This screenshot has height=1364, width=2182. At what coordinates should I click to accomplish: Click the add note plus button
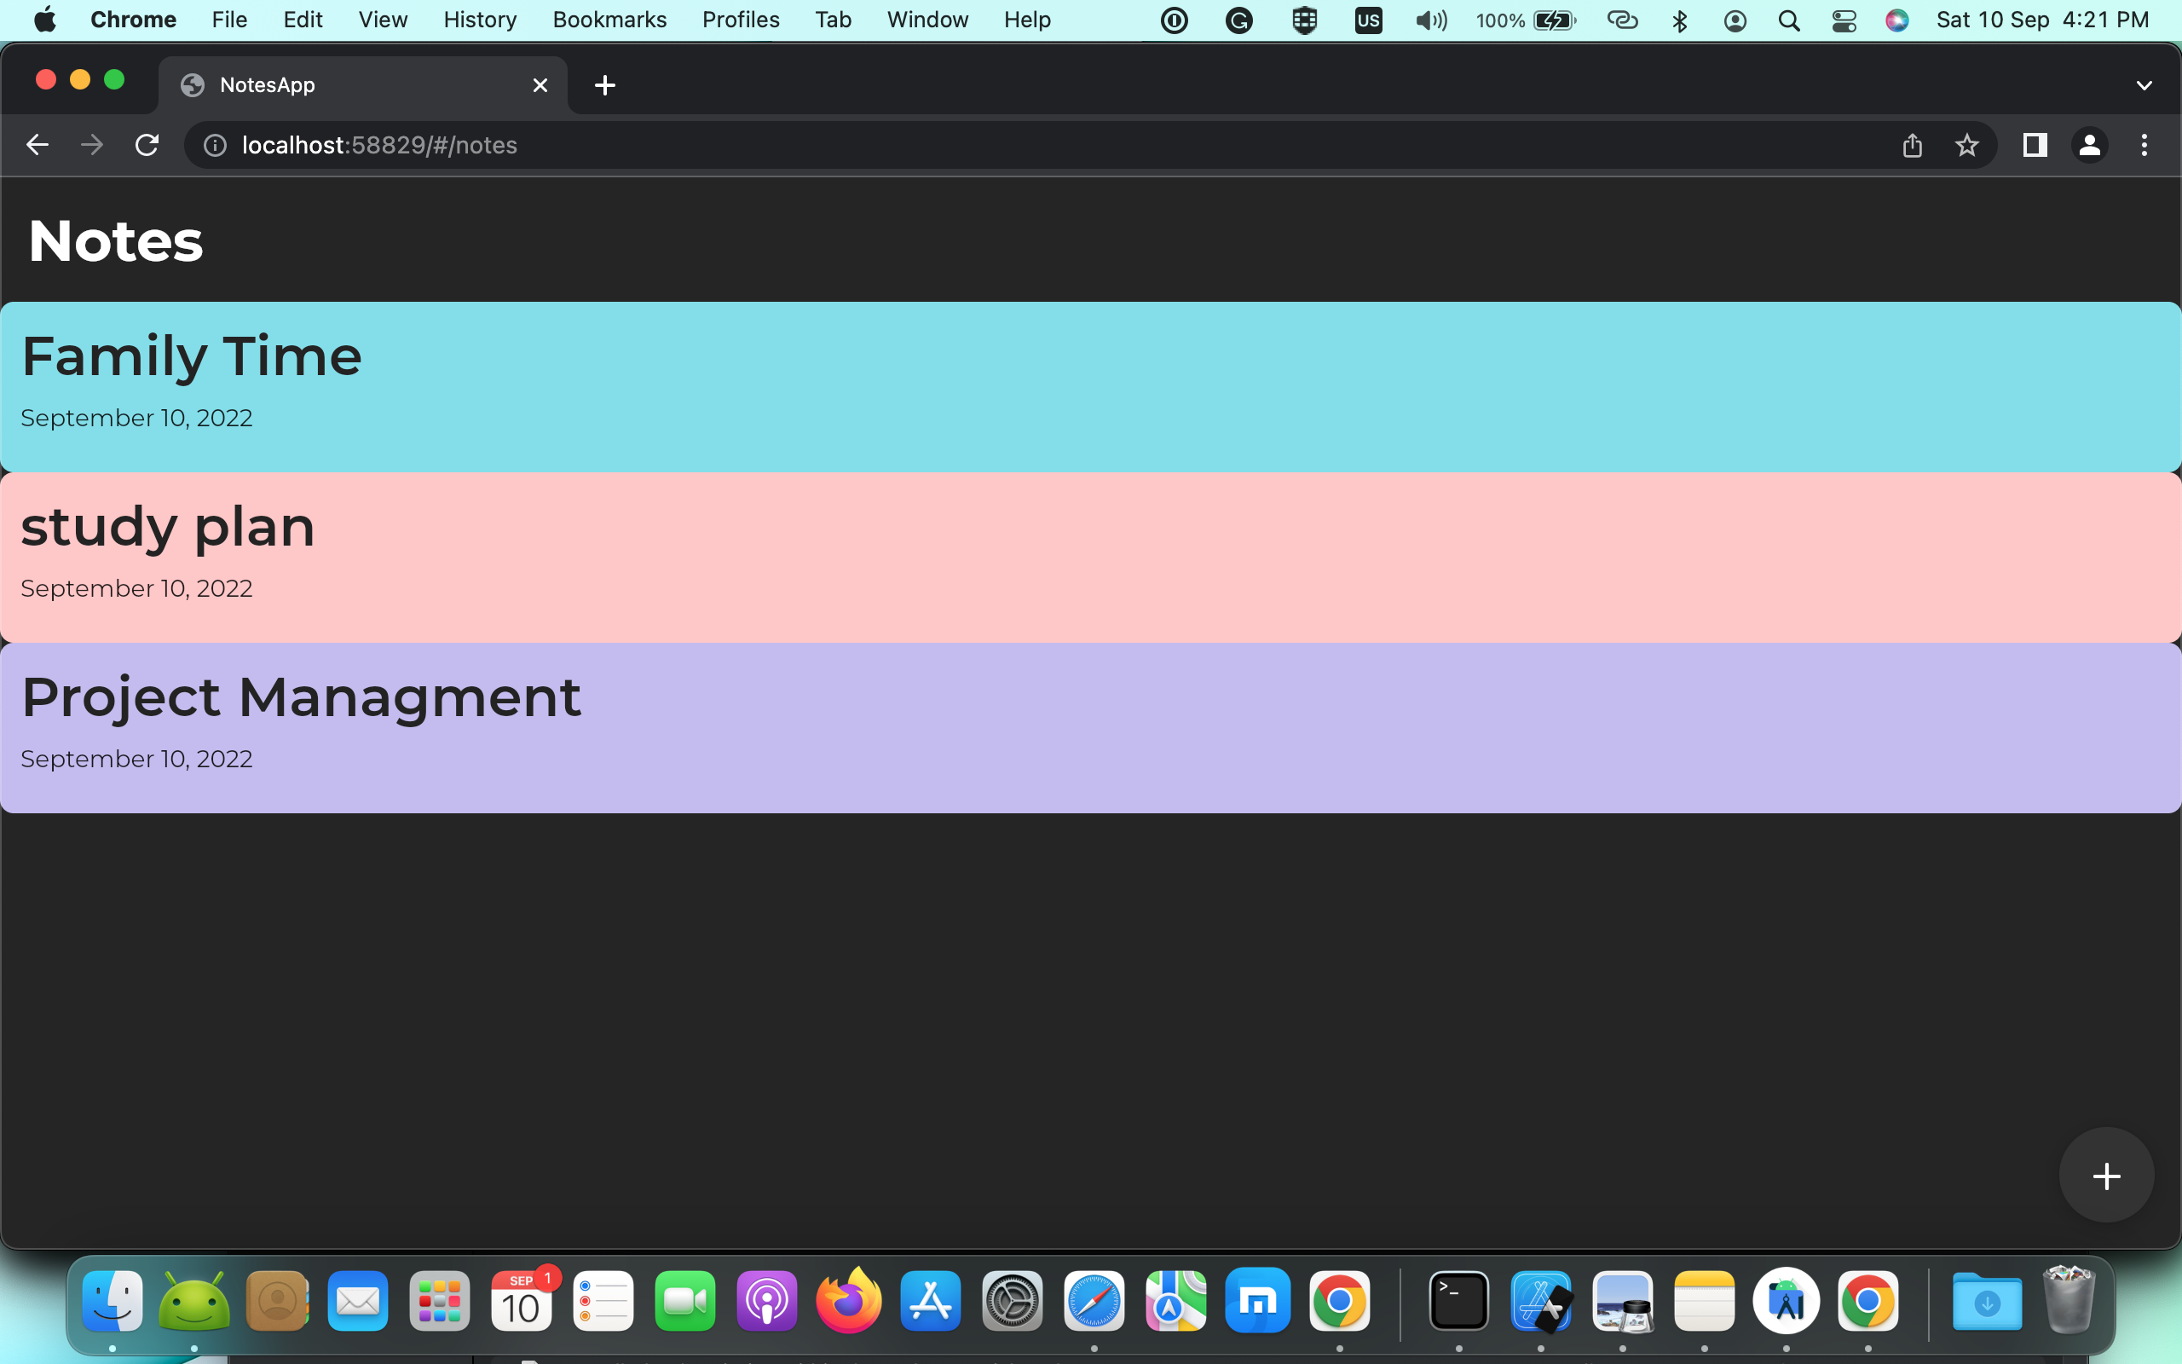tap(2105, 1176)
